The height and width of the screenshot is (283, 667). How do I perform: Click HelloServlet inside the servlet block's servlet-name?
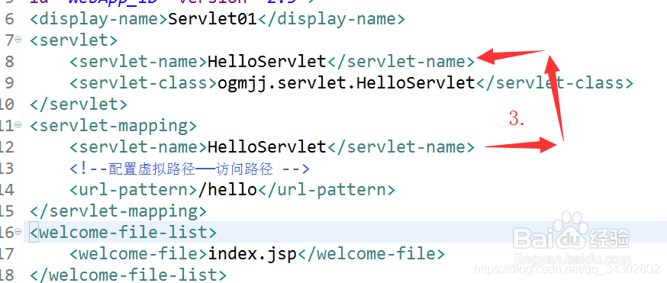point(267,62)
